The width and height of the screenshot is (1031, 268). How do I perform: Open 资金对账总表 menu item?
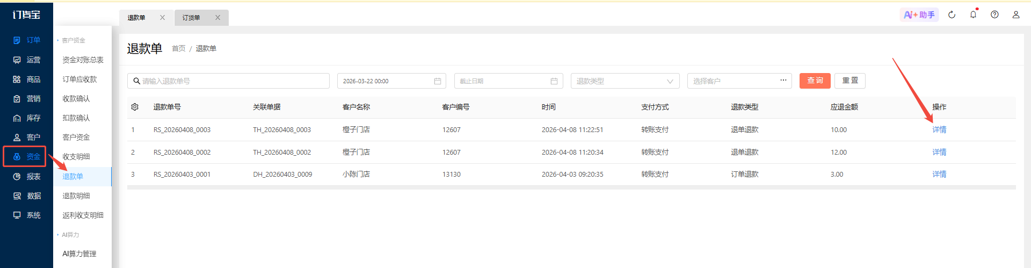pos(83,60)
